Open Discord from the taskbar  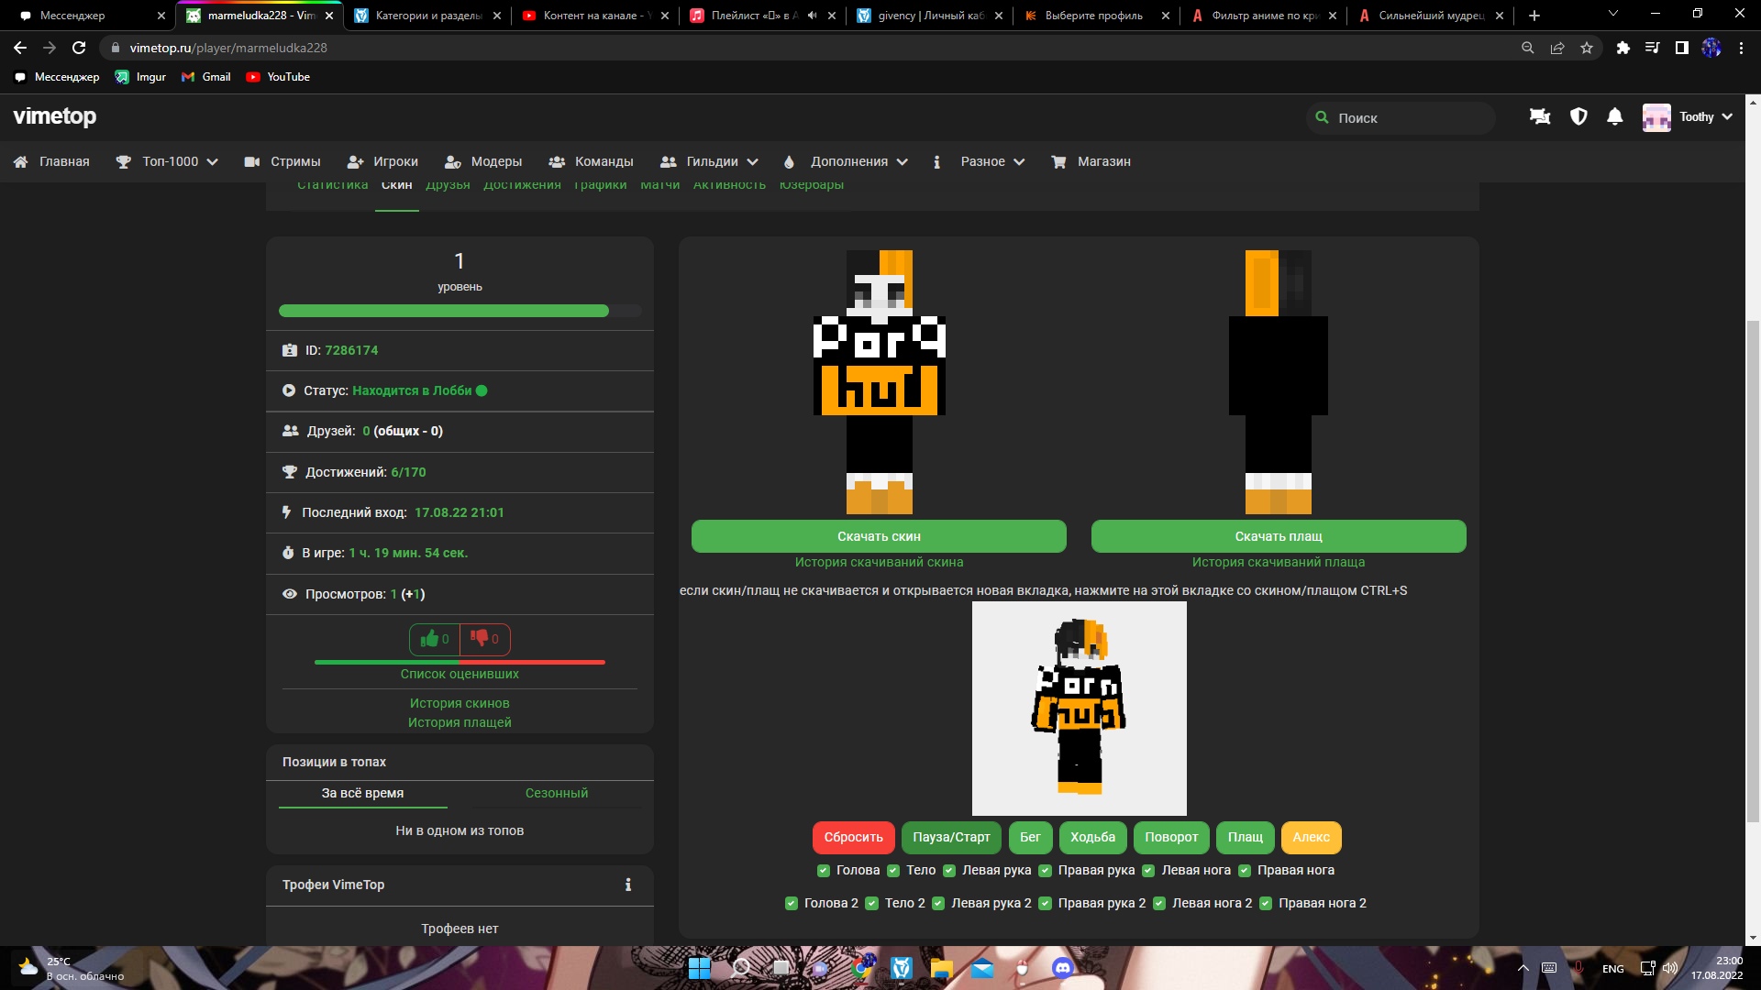(x=1062, y=968)
